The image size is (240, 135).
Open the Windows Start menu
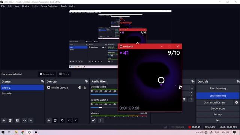pos(3,132)
